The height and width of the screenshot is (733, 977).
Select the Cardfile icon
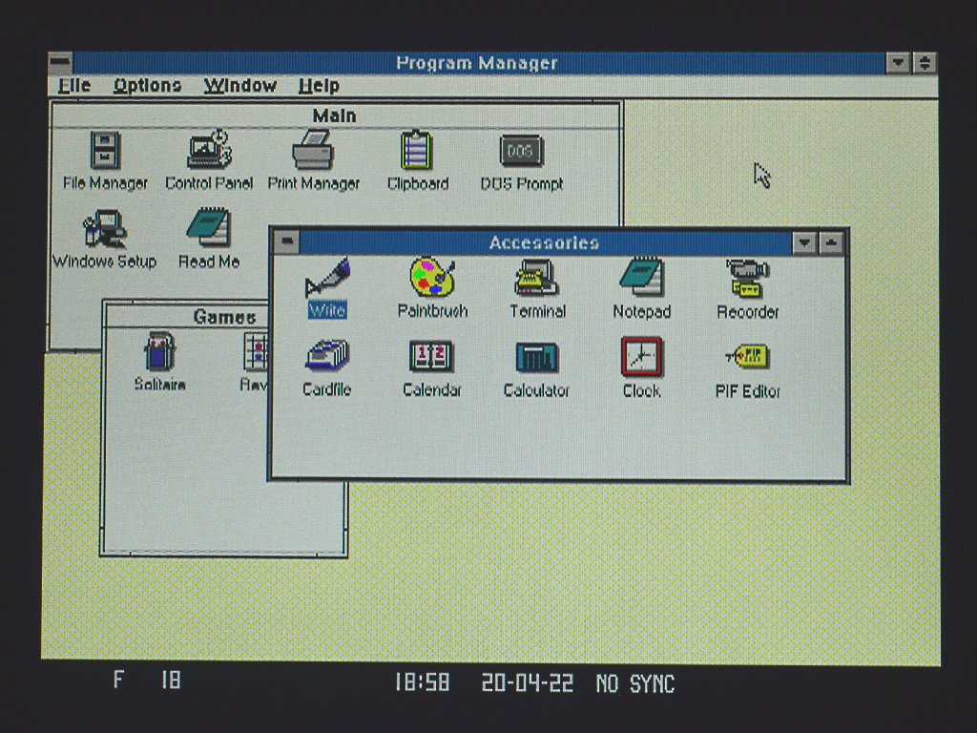(x=328, y=357)
